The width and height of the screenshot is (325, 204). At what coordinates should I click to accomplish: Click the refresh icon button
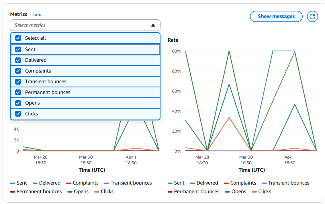tap(312, 17)
